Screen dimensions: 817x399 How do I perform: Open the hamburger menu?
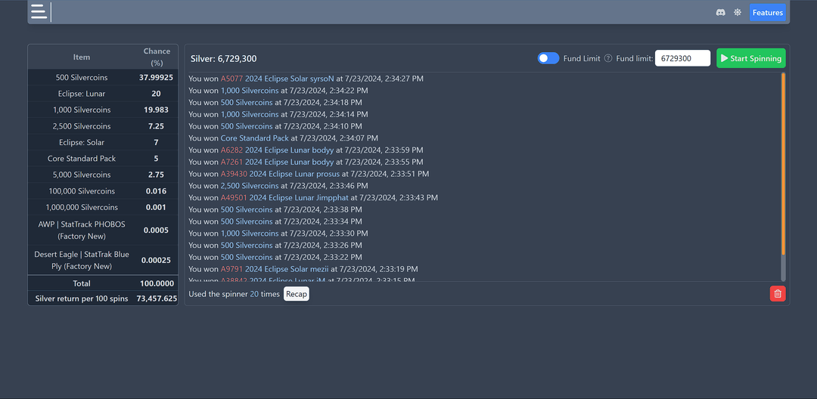pyautogui.click(x=39, y=12)
